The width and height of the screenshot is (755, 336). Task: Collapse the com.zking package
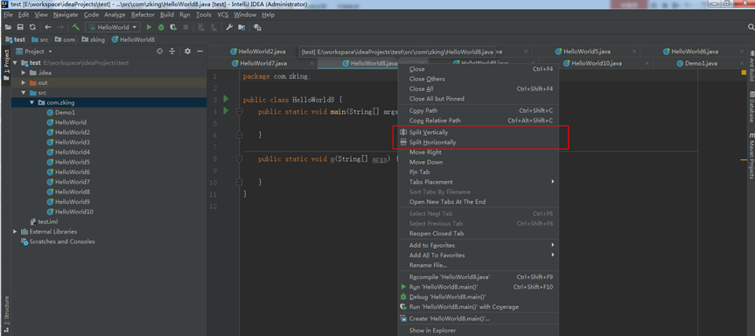32,102
